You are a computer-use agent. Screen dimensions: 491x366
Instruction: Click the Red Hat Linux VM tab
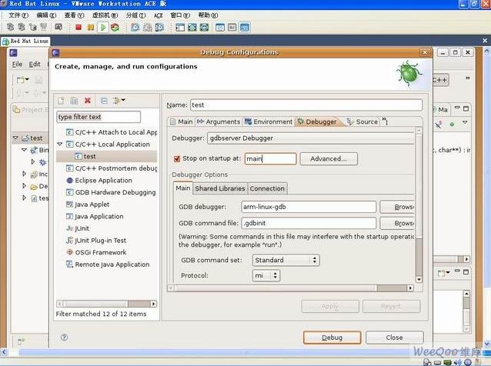[25, 41]
